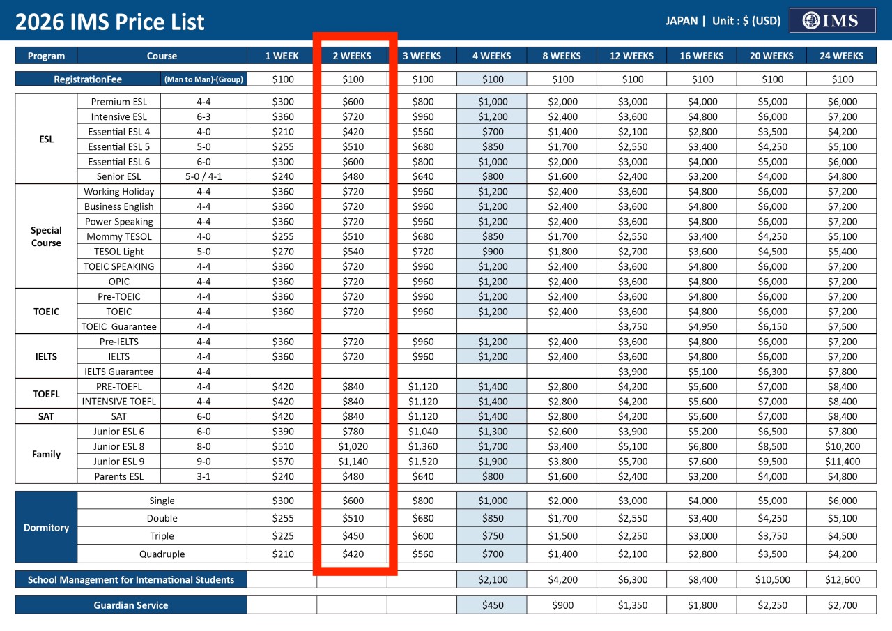The height and width of the screenshot is (631, 892).
Task: Click the Guardian Service row label
Action: point(131,605)
